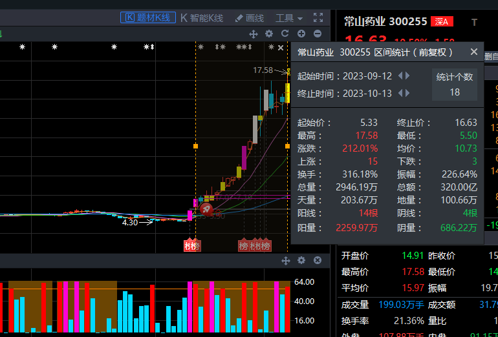Click 开盘价 value 14.91

click(413, 256)
